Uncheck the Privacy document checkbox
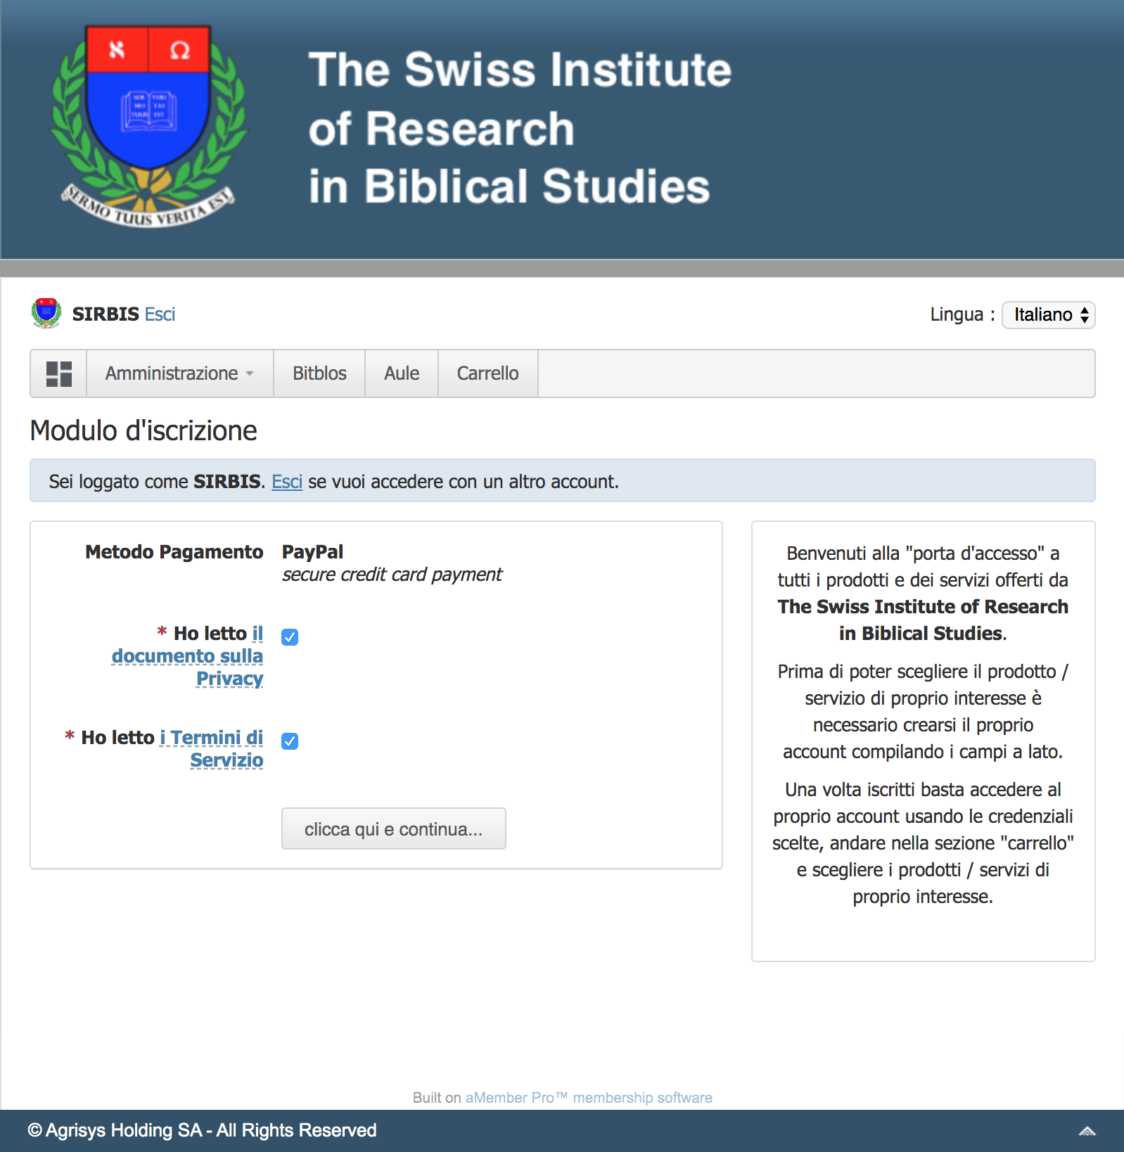The height and width of the screenshot is (1152, 1124). [x=290, y=636]
